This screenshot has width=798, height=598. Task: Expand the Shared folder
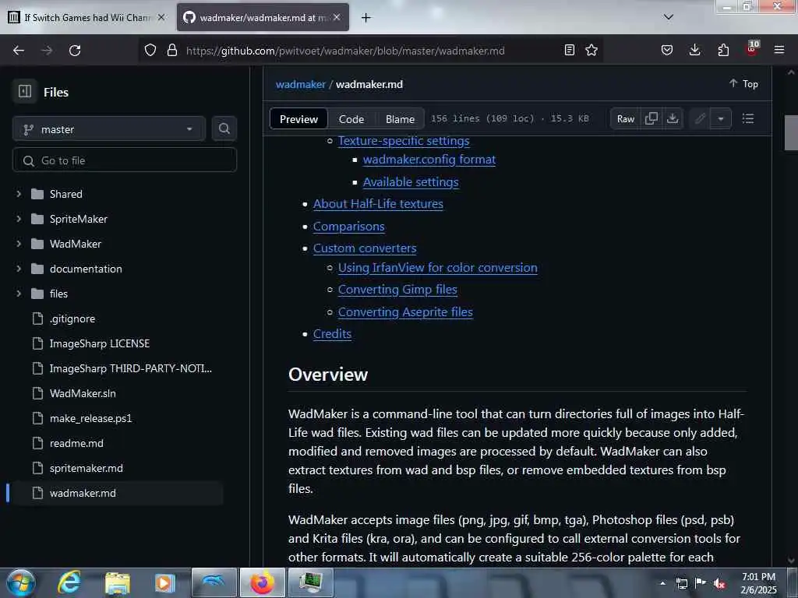[x=19, y=194]
